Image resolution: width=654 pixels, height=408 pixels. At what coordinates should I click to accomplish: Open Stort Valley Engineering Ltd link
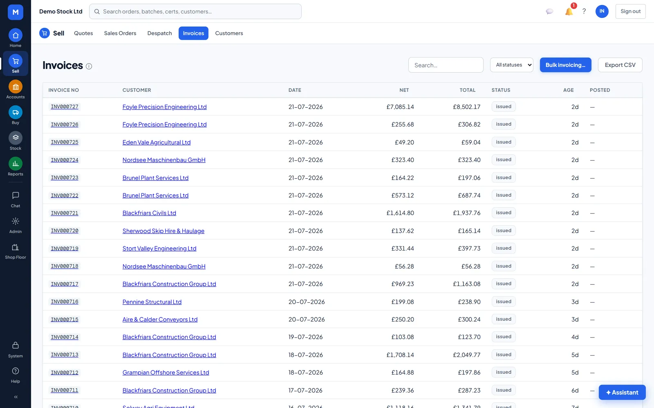click(159, 248)
